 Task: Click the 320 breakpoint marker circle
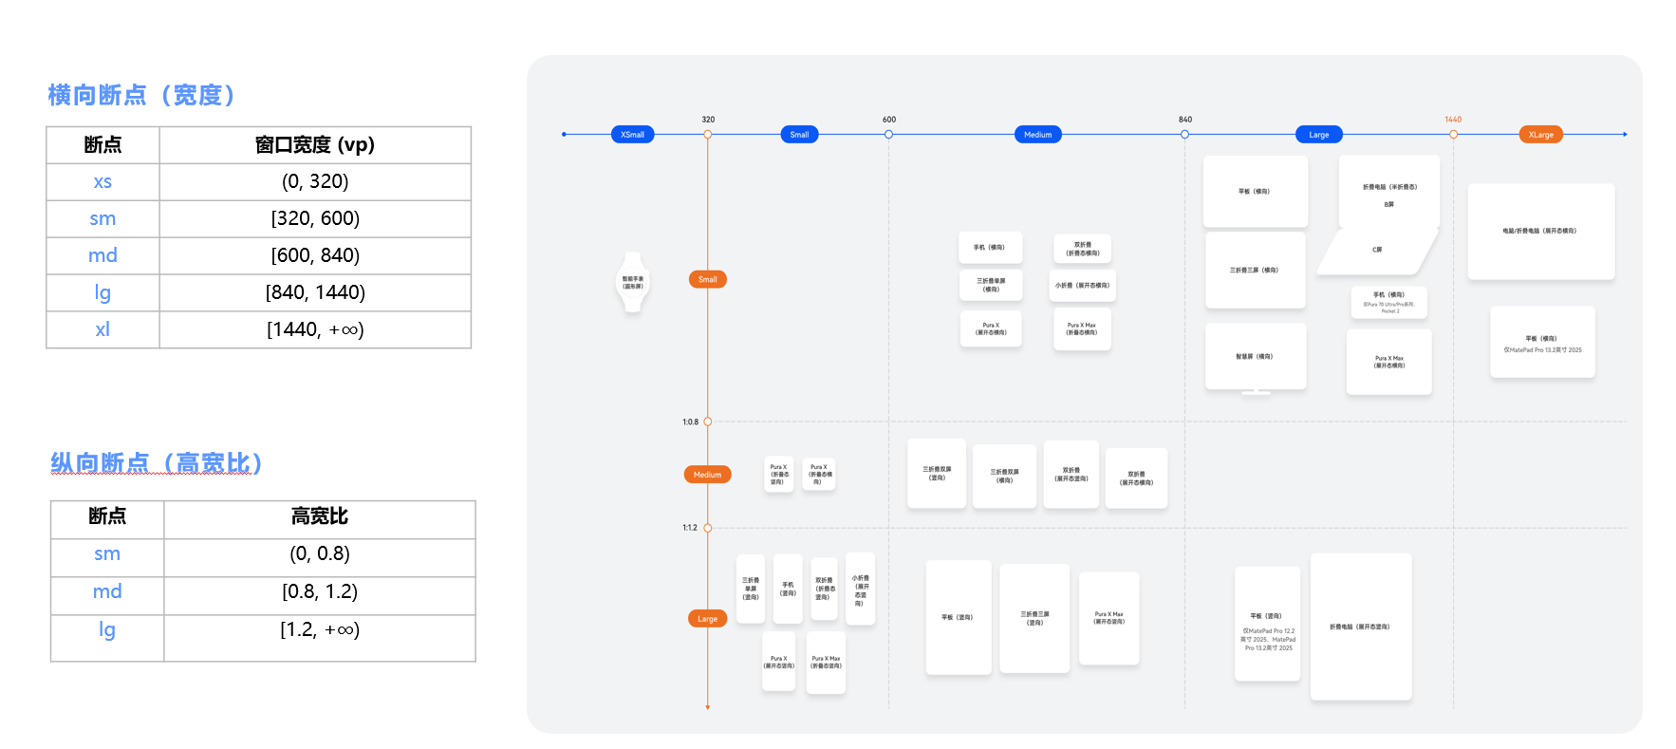coord(708,135)
